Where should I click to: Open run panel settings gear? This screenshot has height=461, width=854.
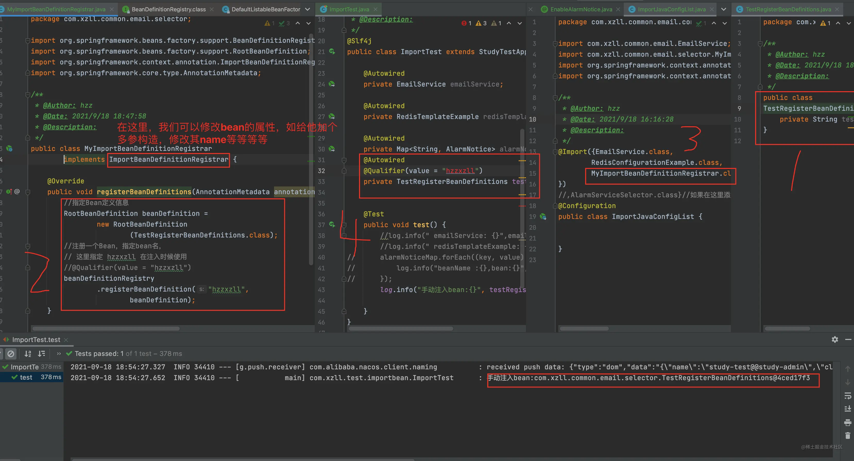click(x=835, y=339)
